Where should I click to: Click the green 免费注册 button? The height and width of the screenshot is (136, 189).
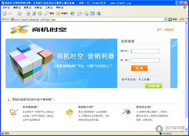pyautogui.click(x=154, y=86)
